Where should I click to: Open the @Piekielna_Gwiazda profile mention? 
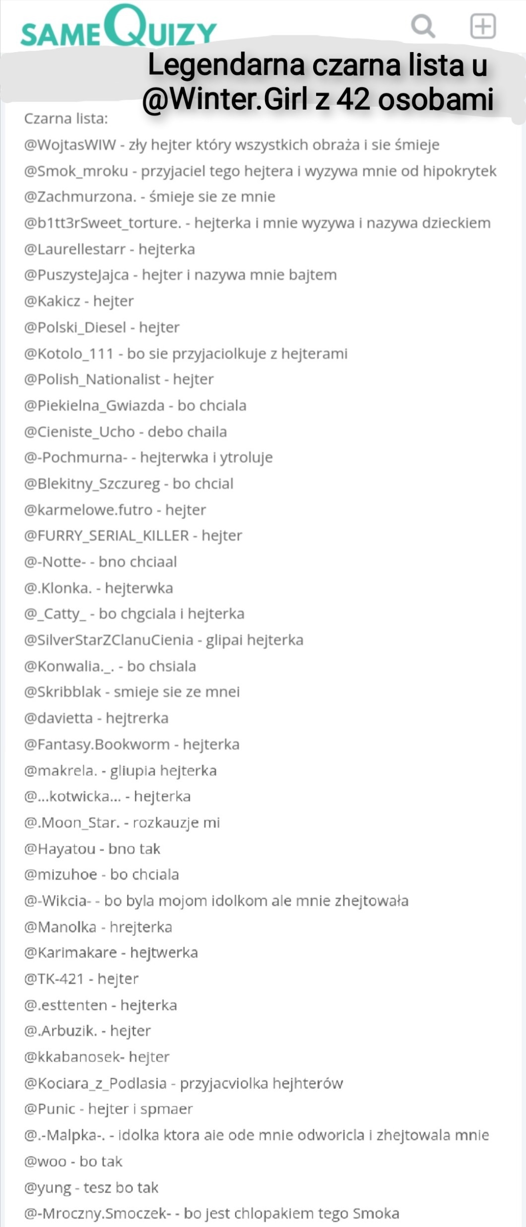(x=94, y=406)
